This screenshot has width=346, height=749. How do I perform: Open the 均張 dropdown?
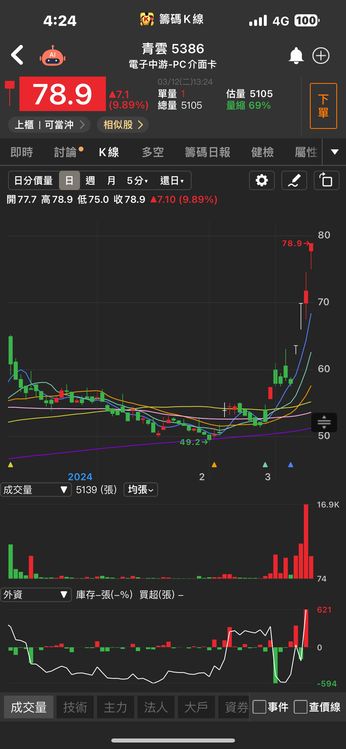(x=141, y=490)
